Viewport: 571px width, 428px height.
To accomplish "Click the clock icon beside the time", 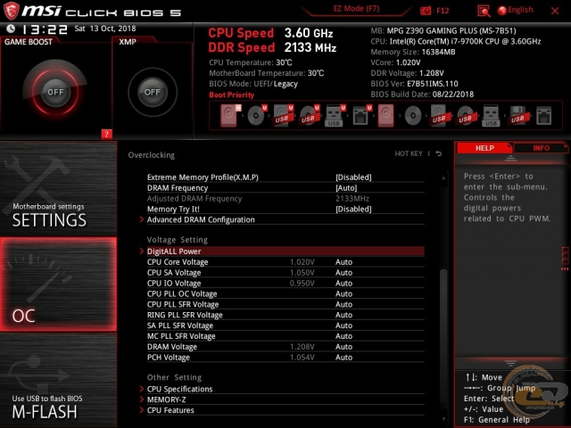I will 11,29.
